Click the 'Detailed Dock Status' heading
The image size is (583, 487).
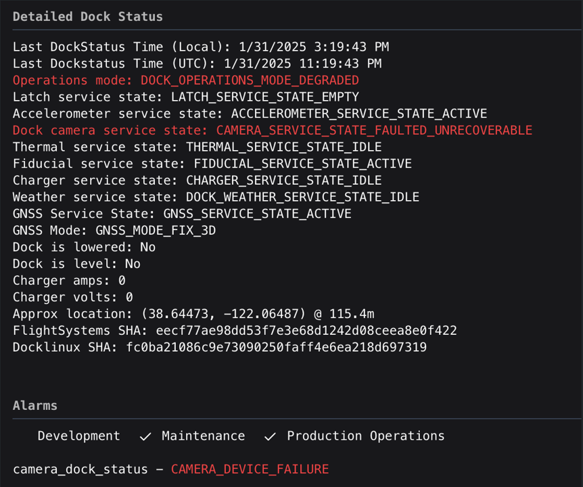coord(88,17)
